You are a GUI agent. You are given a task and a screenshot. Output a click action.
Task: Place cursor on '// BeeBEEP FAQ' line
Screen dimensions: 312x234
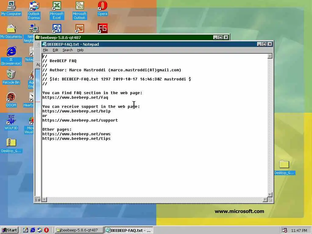point(59,61)
